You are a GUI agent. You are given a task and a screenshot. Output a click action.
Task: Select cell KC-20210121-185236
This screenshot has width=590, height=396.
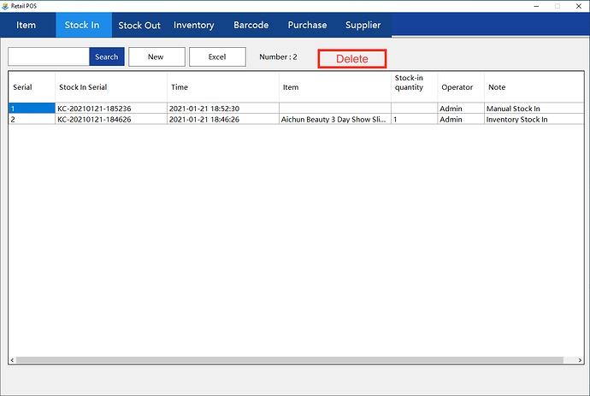(x=111, y=109)
